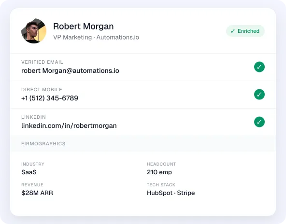
Task: Click Robert Morgan's profile avatar
Action: coord(34,31)
